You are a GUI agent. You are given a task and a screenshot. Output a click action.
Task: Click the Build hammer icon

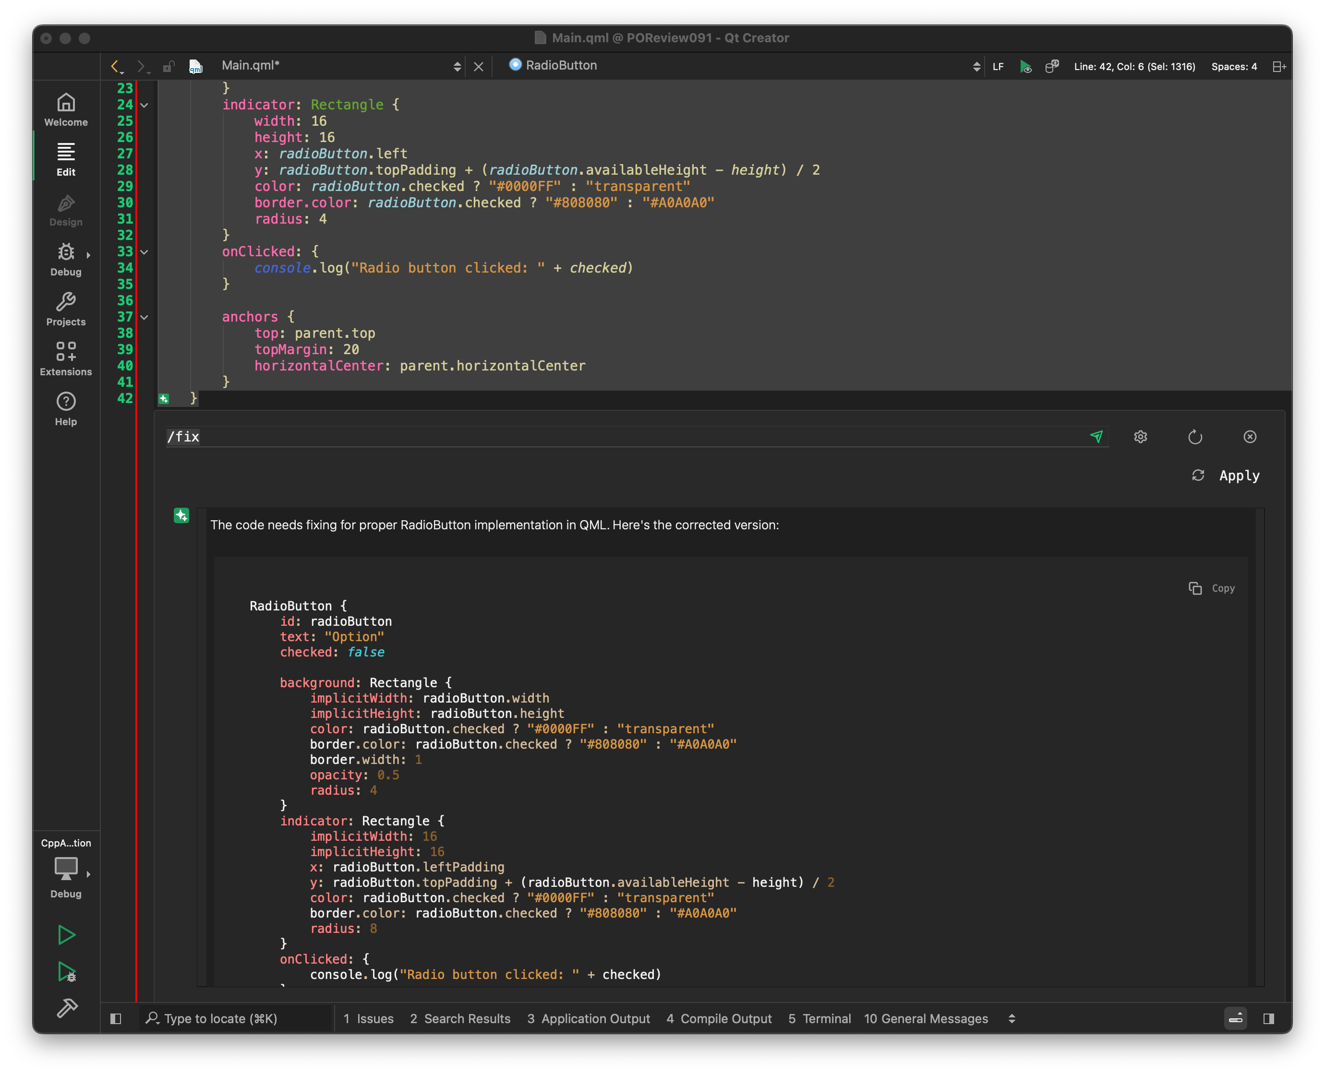pyautogui.click(x=66, y=1008)
